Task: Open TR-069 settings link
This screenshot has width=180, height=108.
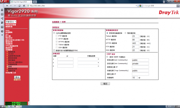Action: pos(11,54)
